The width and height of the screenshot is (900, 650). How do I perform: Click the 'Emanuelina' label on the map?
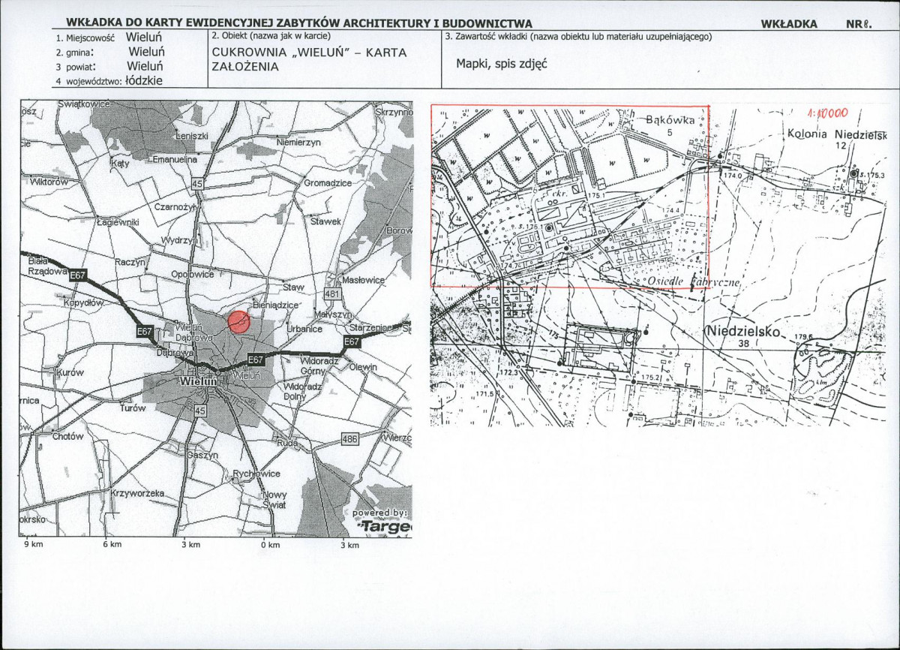pos(174,160)
